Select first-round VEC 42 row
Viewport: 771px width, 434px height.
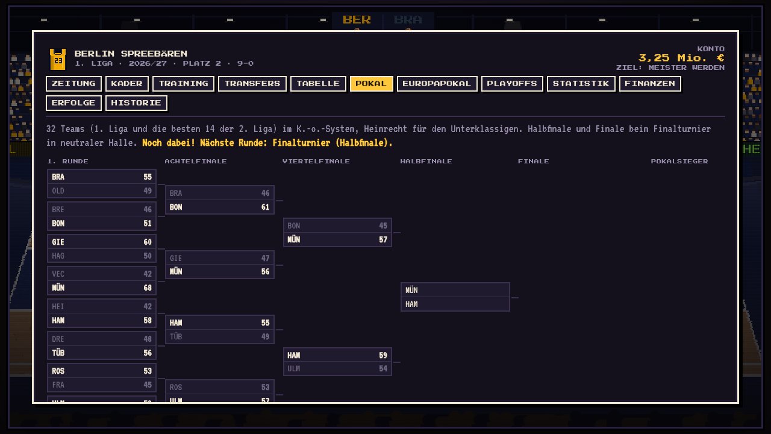[102, 274]
